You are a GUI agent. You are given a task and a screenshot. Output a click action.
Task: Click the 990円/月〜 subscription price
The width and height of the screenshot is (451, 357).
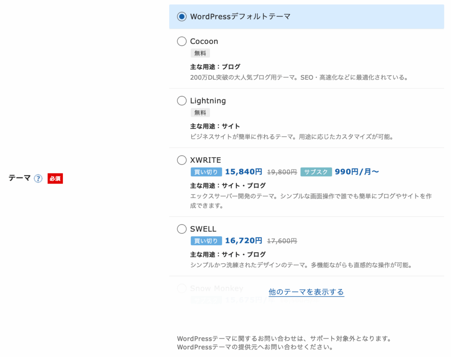point(357,172)
